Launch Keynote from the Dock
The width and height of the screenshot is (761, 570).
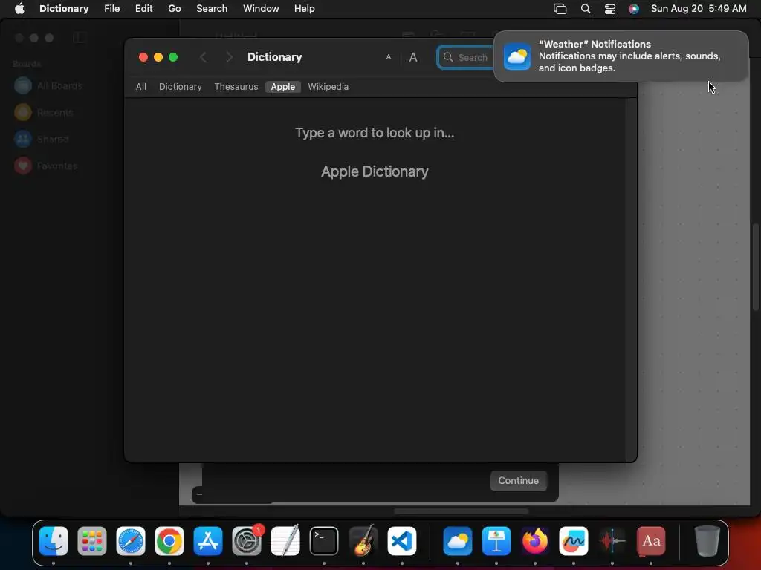pos(496,541)
